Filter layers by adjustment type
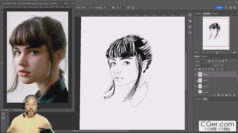The image size is (238, 133). 213,61
